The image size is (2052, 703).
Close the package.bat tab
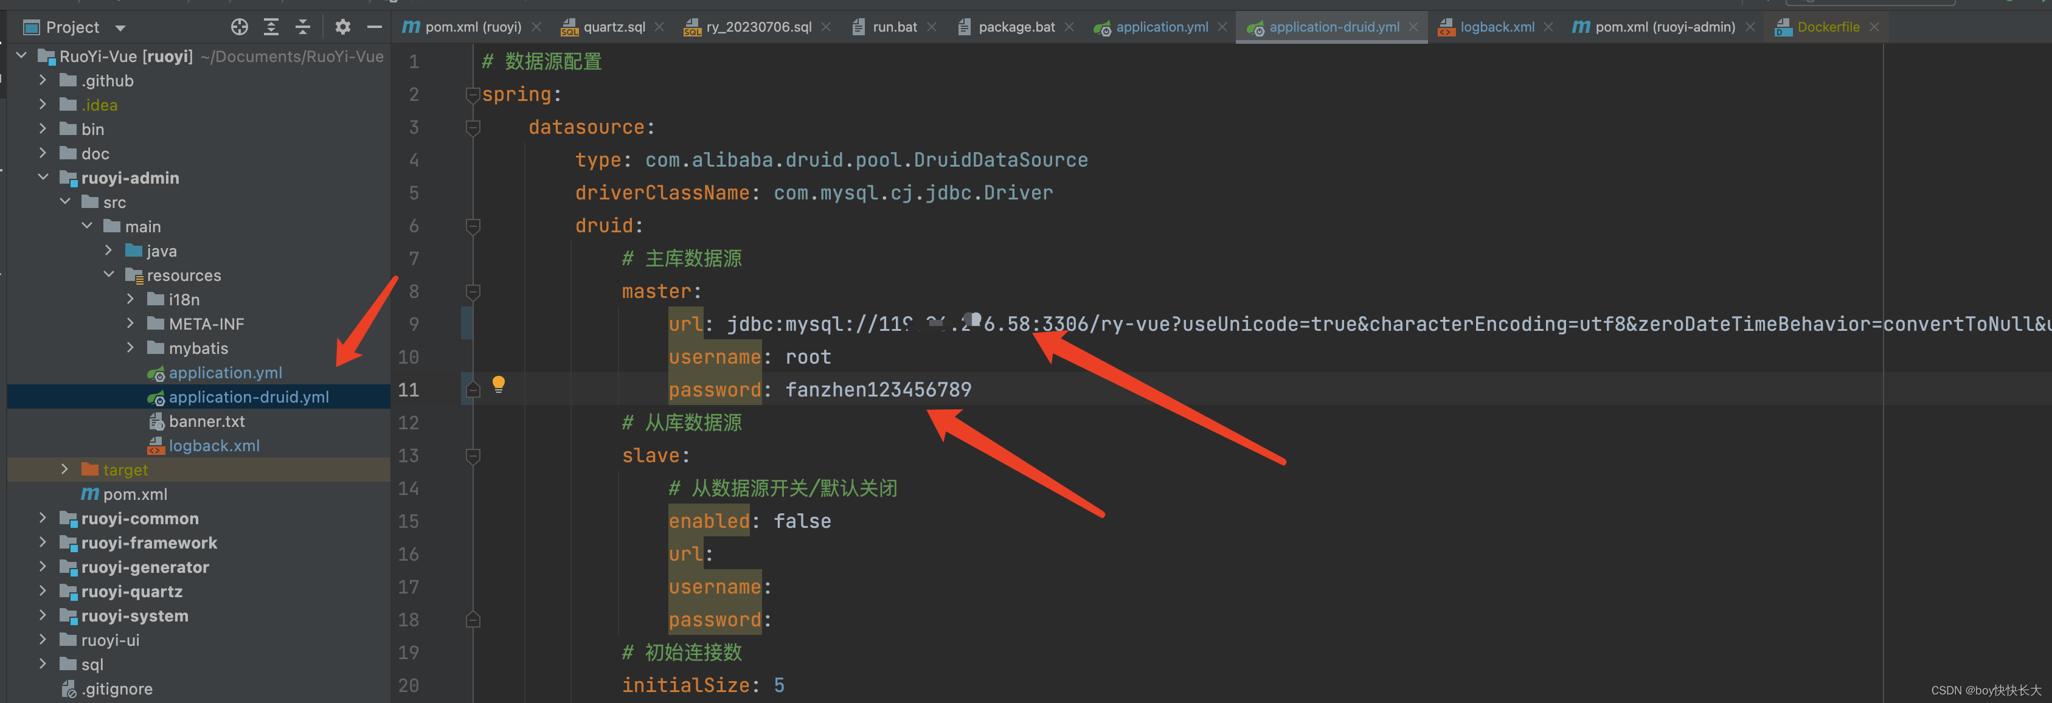point(1069,27)
